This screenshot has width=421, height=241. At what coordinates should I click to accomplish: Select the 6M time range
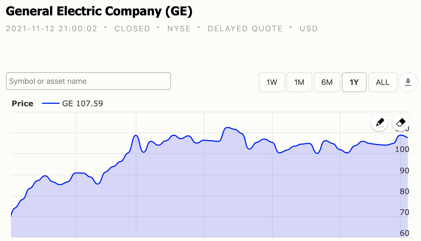coord(327,82)
